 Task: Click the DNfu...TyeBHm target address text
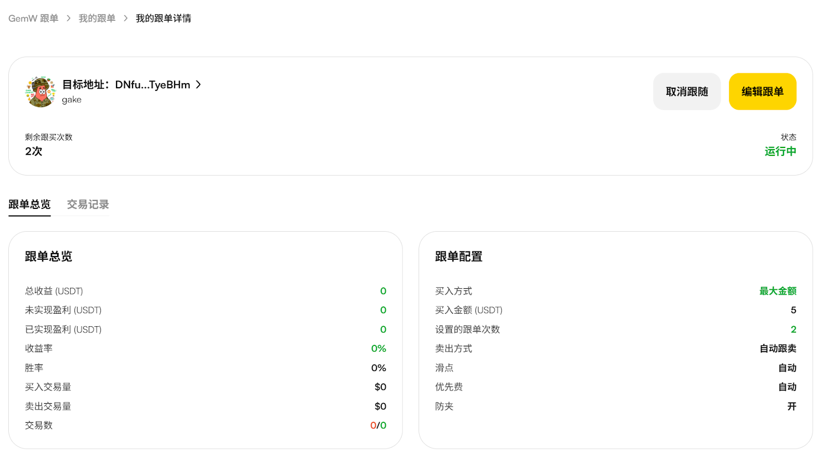tap(152, 85)
